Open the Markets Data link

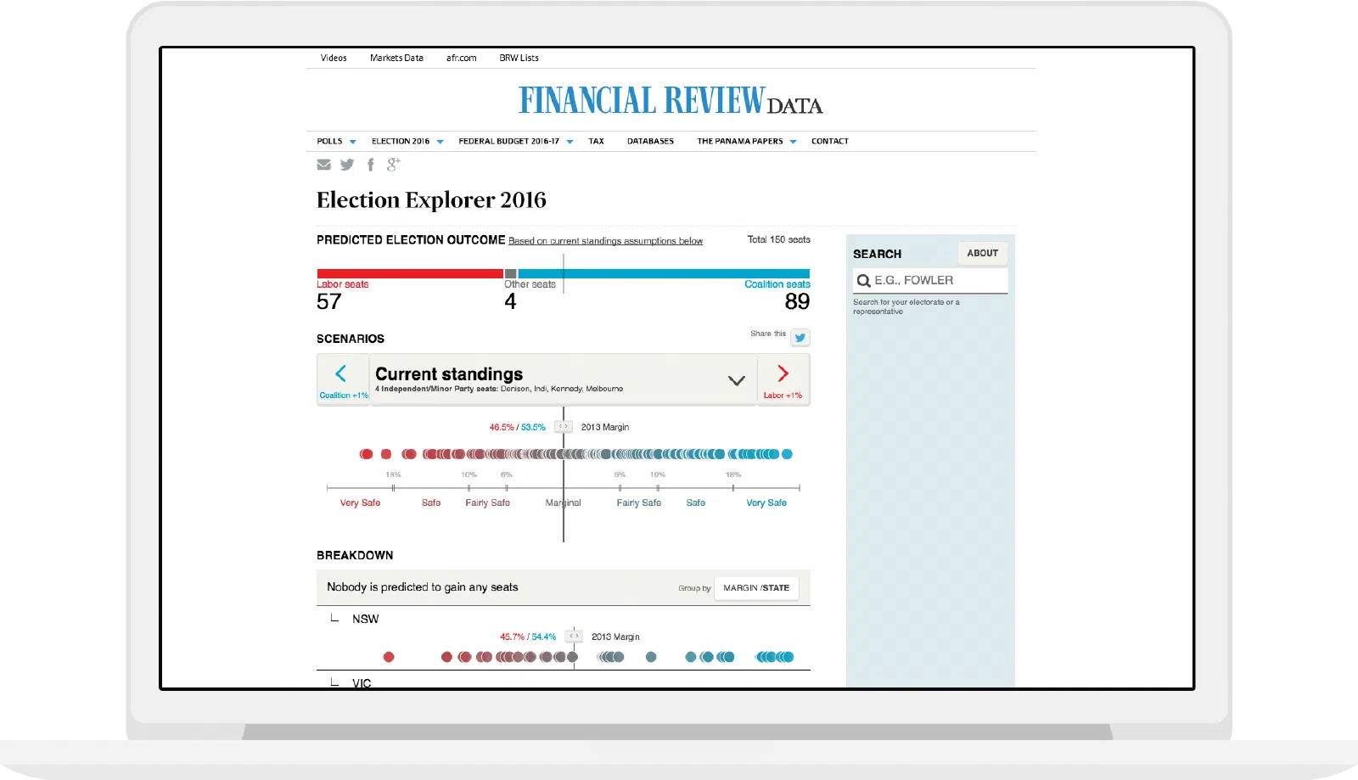click(396, 59)
